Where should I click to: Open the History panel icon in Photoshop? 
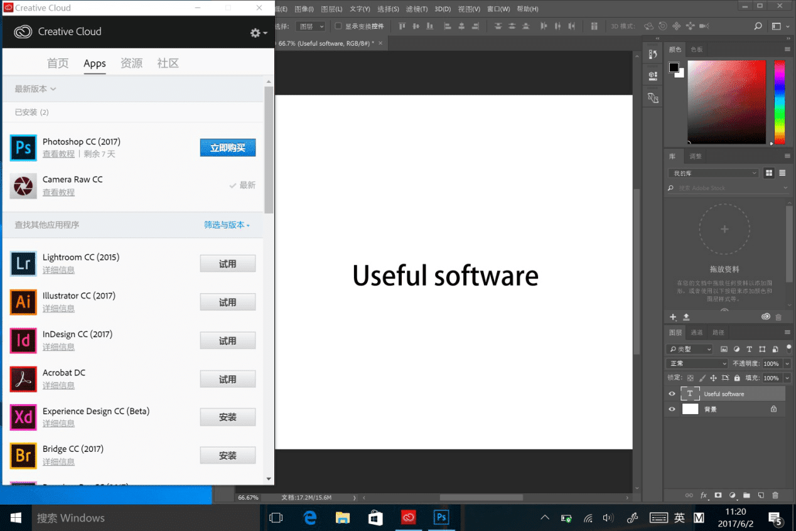click(653, 55)
